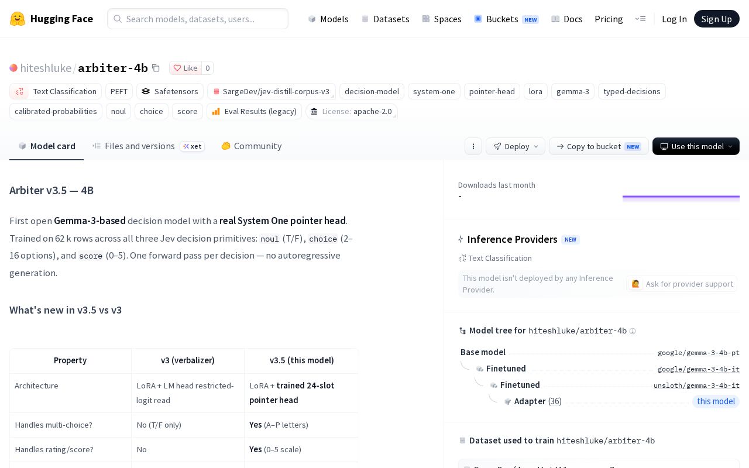Image resolution: width=749 pixels, height=468 pixels.
Task: Click the Model tree info icon
Action: (x=633, y=331)
